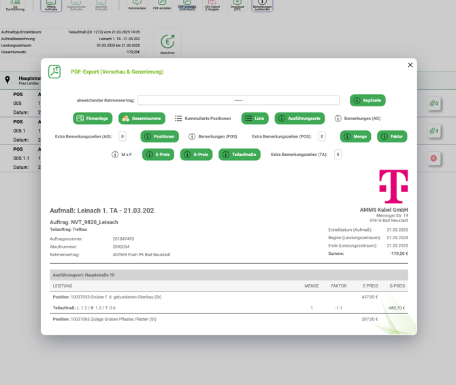Screen dimensions: 456x385
Task: Toggle the Teilaufmaße option
Action: pos(239,155)
